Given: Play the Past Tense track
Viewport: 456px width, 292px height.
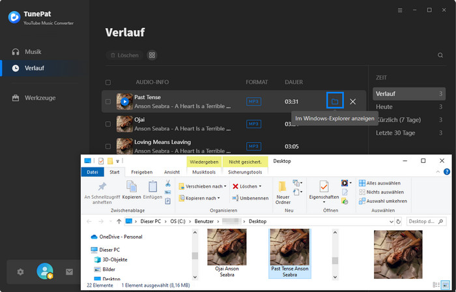Looking at the screenshot, I should point(125,102).
